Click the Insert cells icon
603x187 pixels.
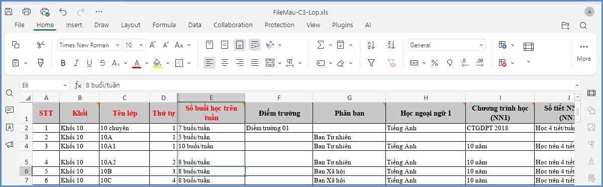pos(503,45)
